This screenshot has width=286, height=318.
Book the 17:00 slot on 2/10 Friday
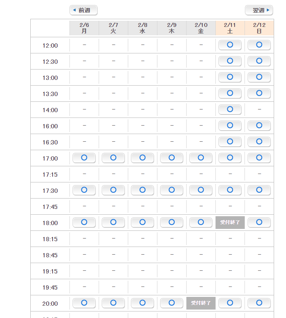click(201, 158)
